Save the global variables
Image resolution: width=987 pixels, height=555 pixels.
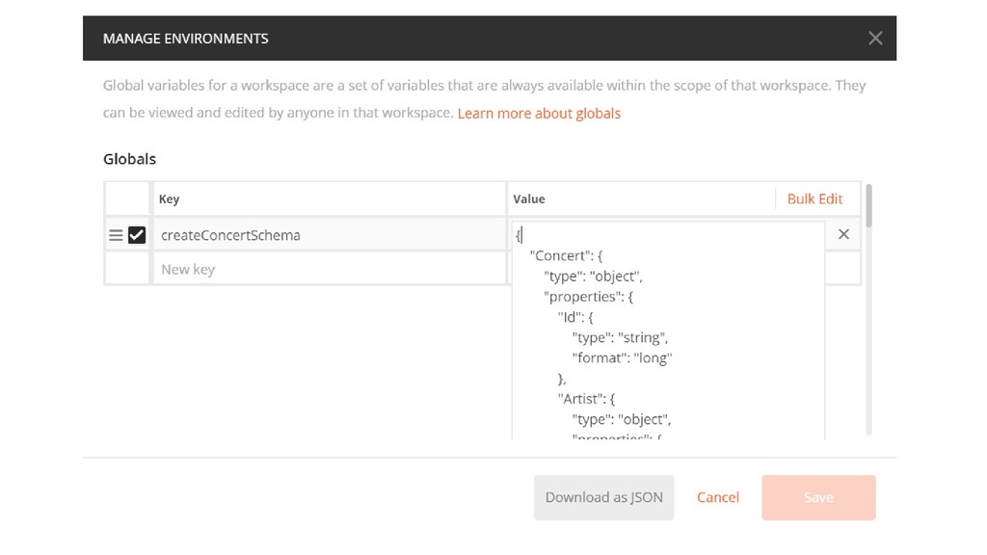coord(818,498)
